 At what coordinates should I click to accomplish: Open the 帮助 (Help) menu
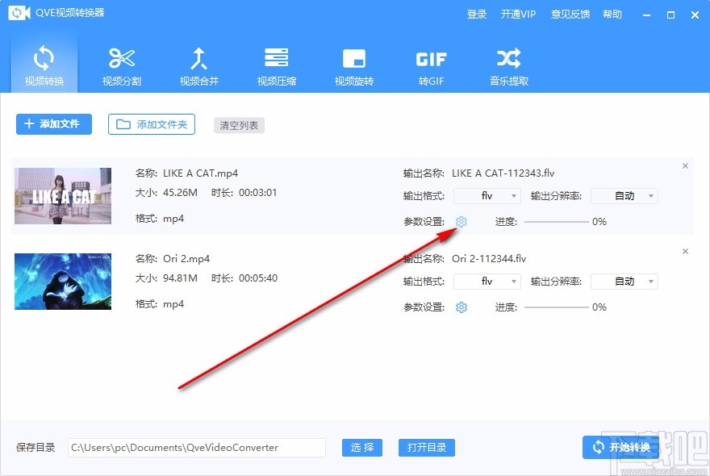tap(611, 14)
